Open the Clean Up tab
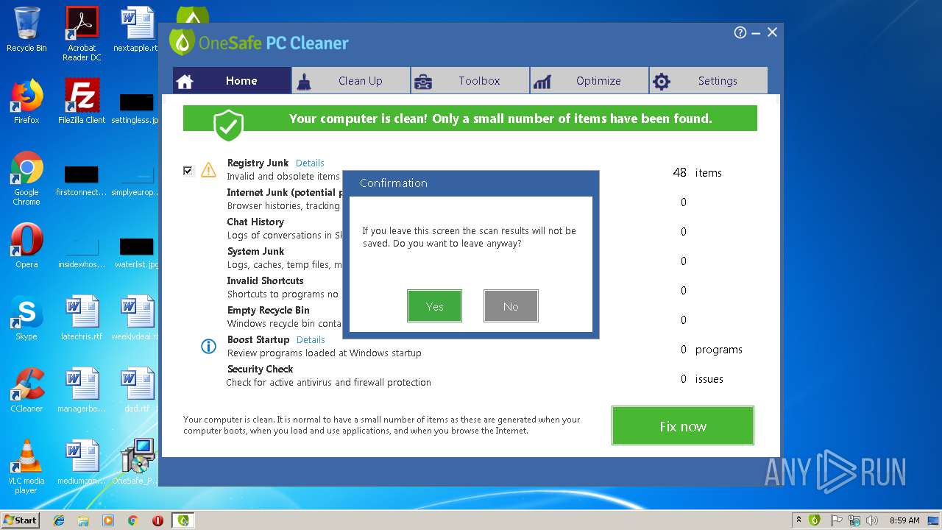Screen dimensions: 942x530 pos(351,81)
